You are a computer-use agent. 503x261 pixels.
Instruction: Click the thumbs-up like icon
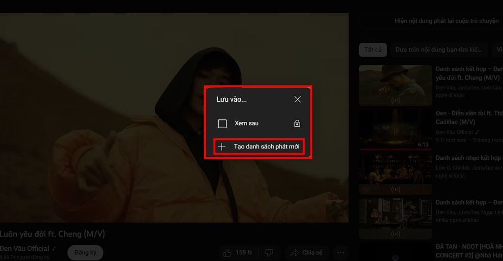227,253
